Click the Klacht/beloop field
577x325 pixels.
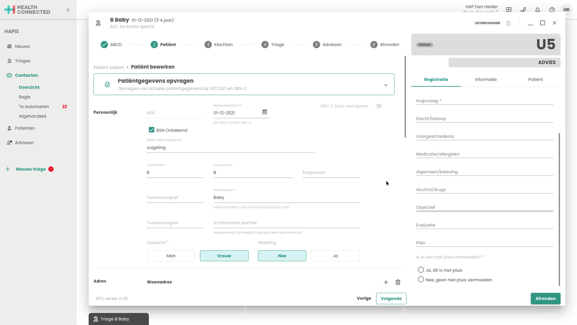484,119
